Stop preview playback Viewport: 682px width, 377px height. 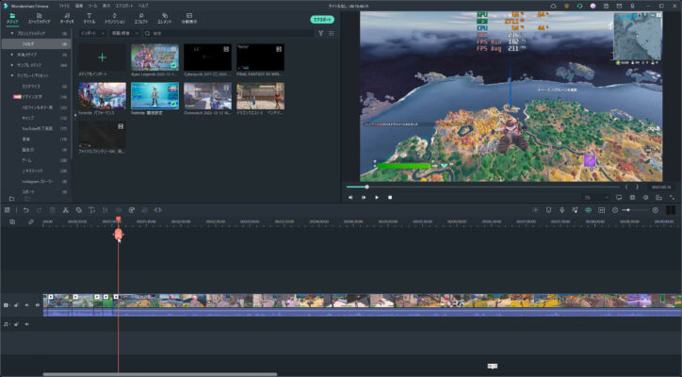390,198
